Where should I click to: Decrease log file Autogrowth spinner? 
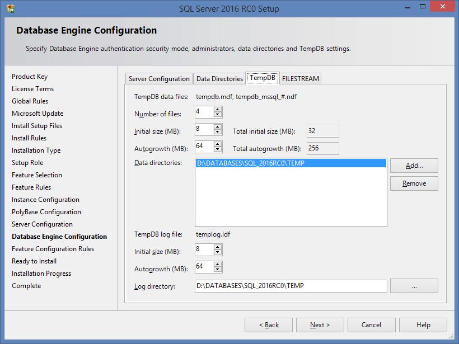pyautogui.click(x=218, y=270)
